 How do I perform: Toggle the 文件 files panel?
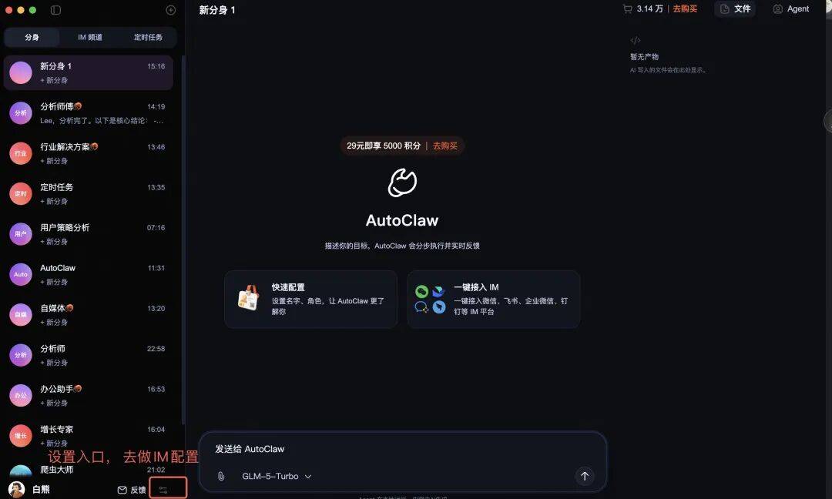tap(735, 9)
